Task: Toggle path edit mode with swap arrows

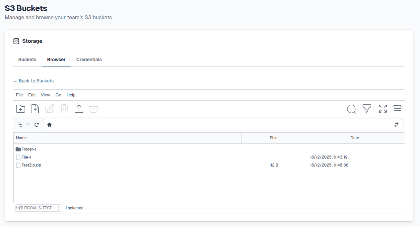Action: point(396,125)
